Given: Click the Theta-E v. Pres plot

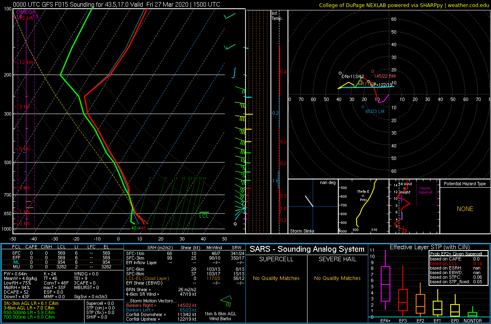Looking at the screenshot, I should click(x=363, y=207).
